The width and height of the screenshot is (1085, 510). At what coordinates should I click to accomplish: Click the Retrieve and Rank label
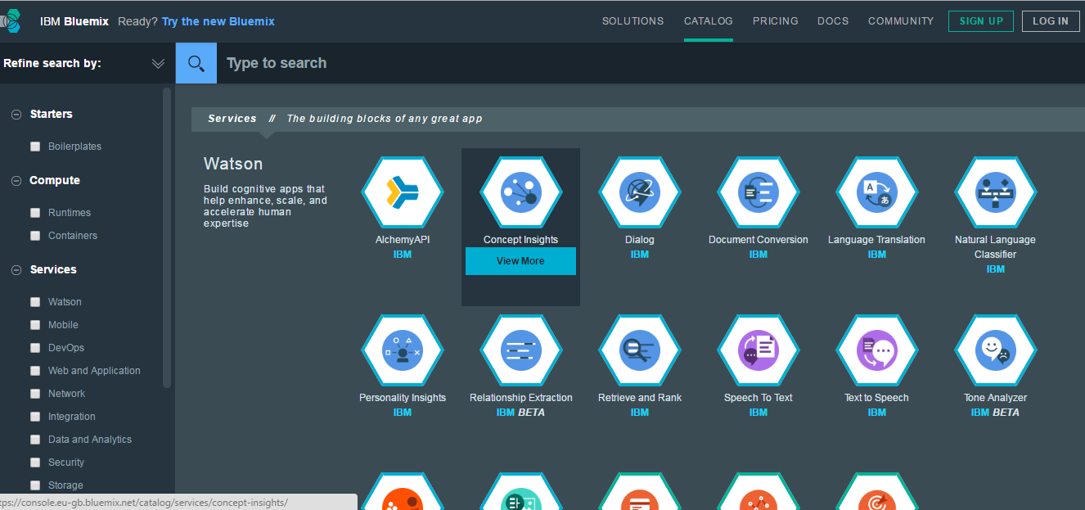pos(640,398)
